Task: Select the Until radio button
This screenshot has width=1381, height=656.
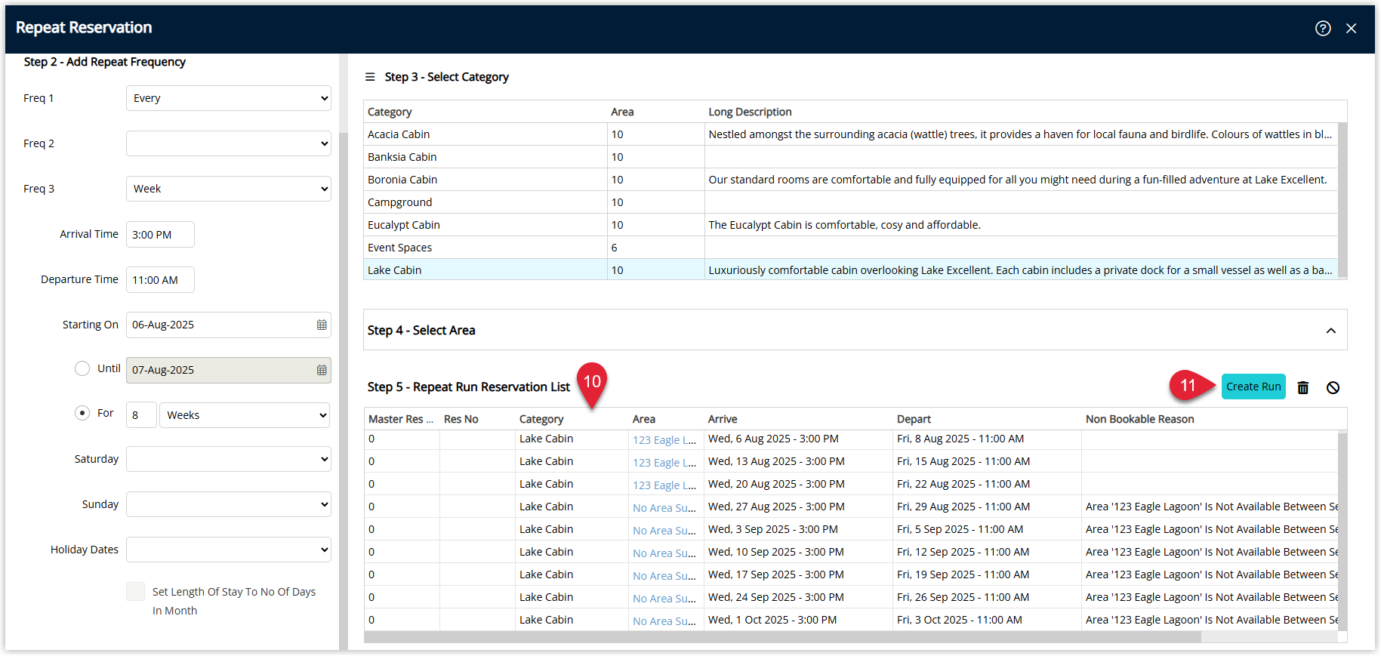Action: (x=82, y=368)
